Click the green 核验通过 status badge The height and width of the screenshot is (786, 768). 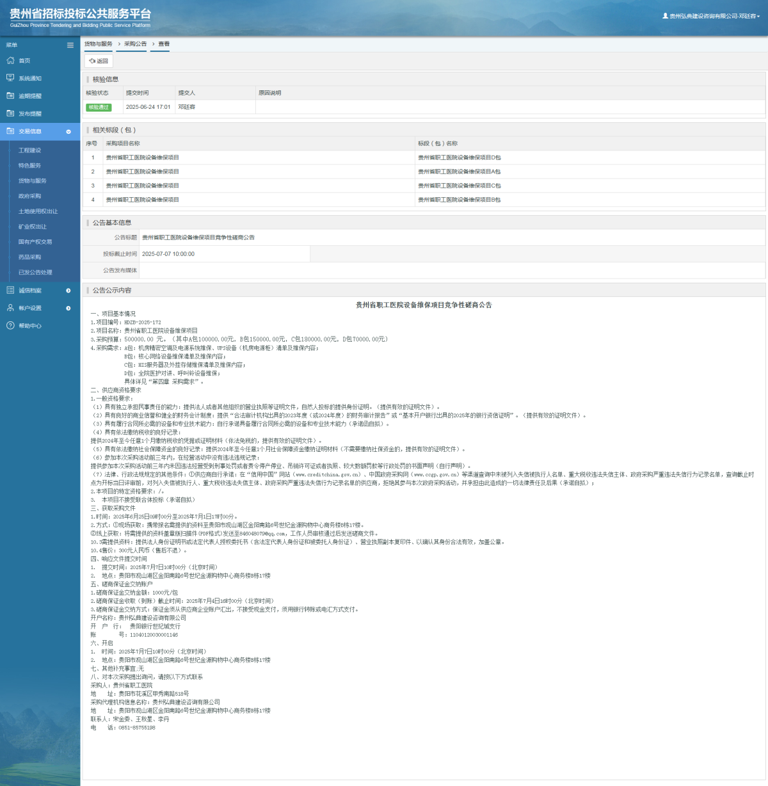tap(99, 107)
